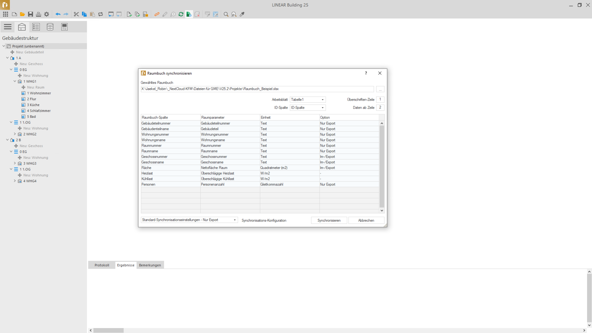
Task: Switch to the Protokoll tab
Action: pos(102,265)
